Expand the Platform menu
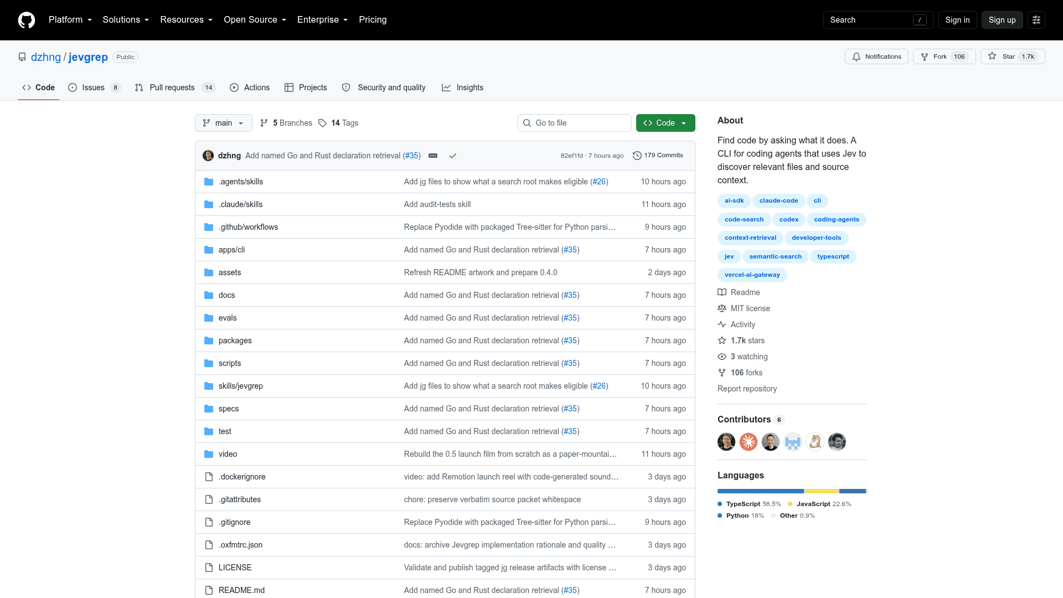The image size is (1063, 598). 70,20
